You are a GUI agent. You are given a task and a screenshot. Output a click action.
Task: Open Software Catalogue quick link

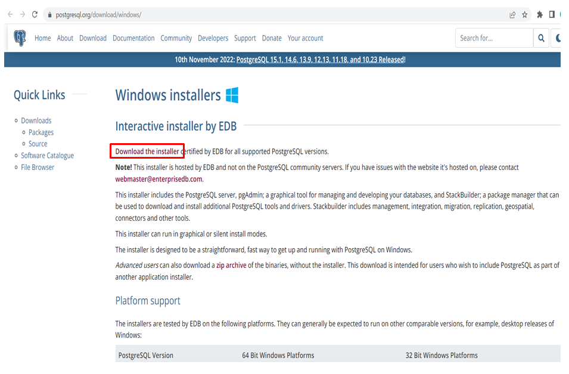48,156
